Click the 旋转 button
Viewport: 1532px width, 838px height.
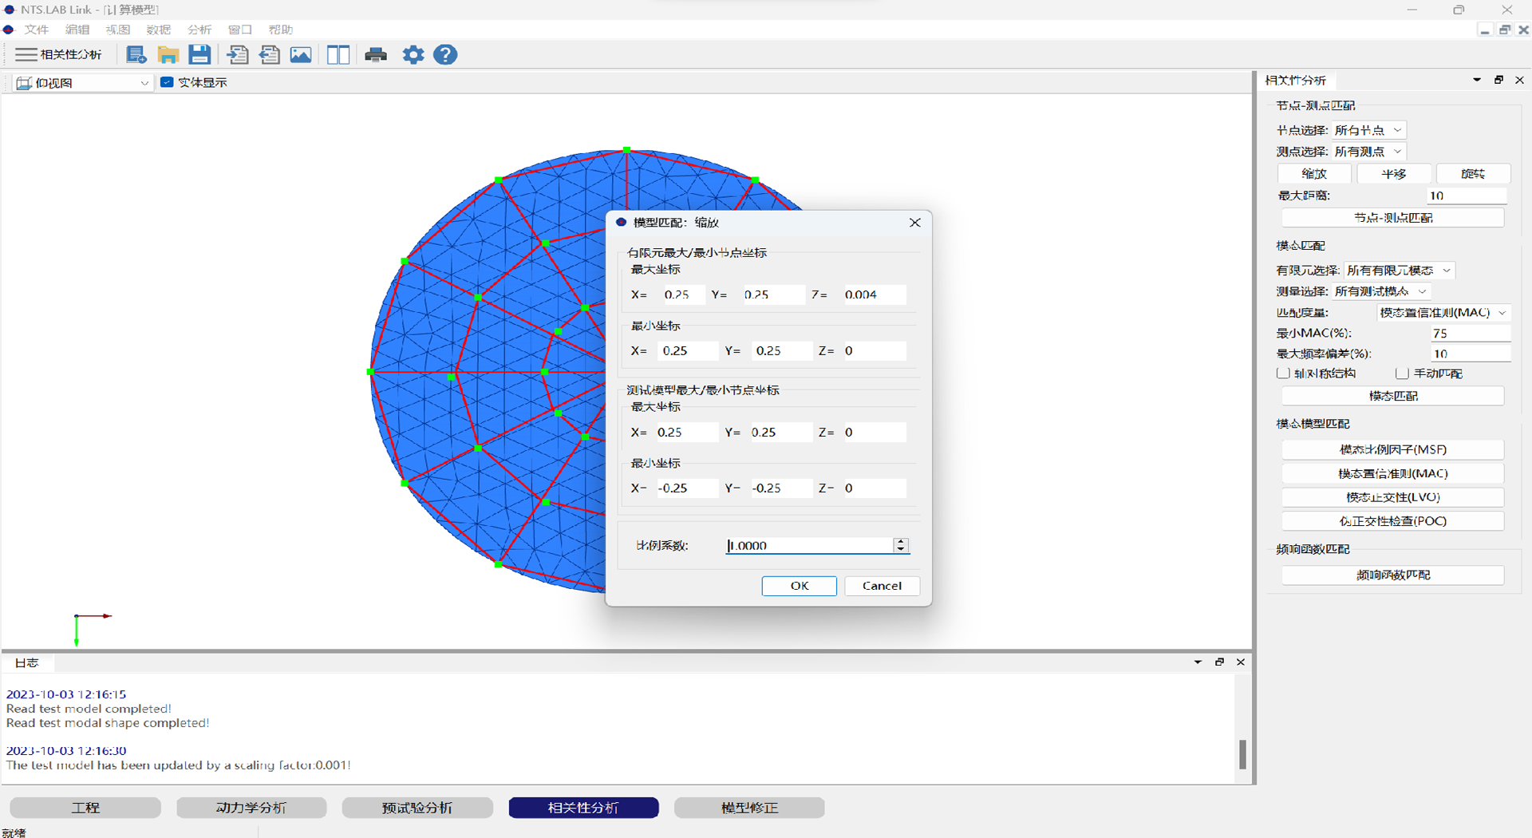(1473, 174)
